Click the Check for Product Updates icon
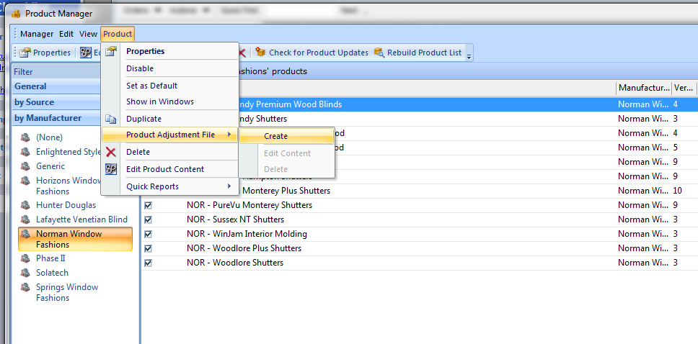Screen dimensions: 698x344 click(x=260, y=52)
